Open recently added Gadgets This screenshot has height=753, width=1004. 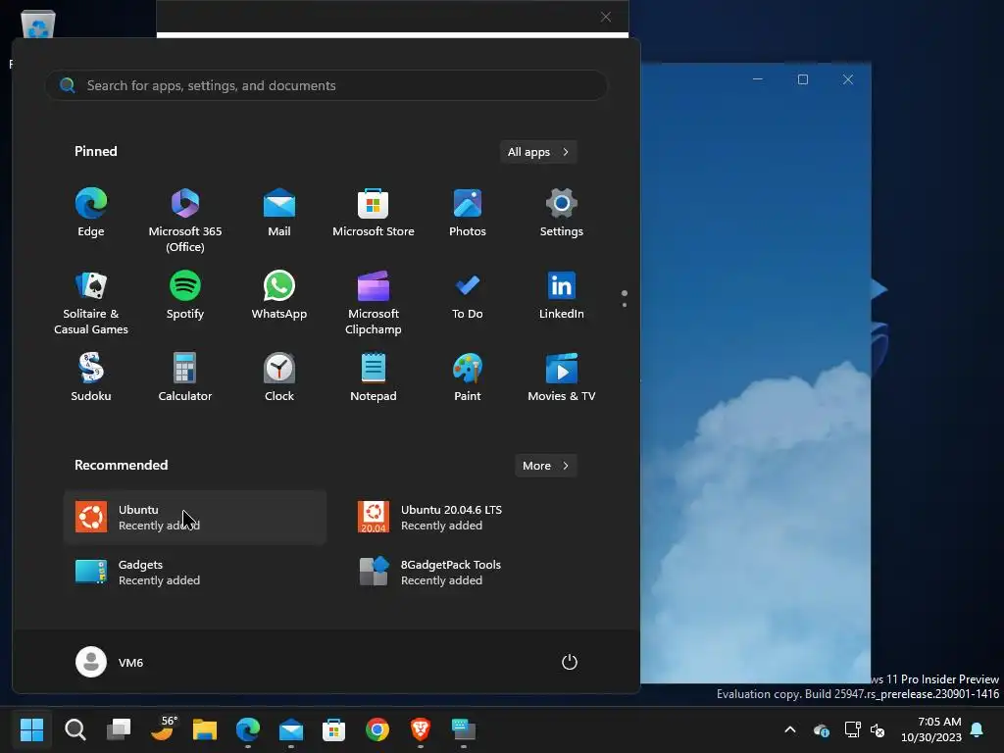pyautogui.click(x=195, y=573)
